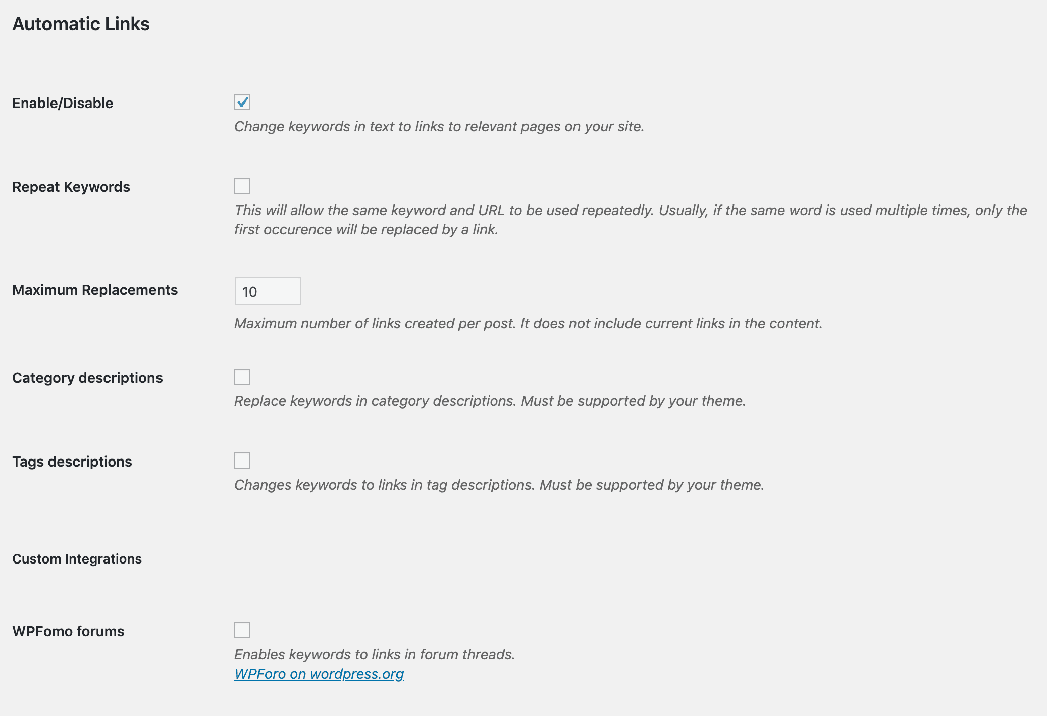Check the Tags descriptions checkbox
The image size is (1047, 716).
coord(242,461)
